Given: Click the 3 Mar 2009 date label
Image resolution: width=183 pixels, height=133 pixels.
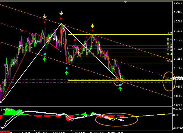Looking at the screenshot, I should pos(59,132).
